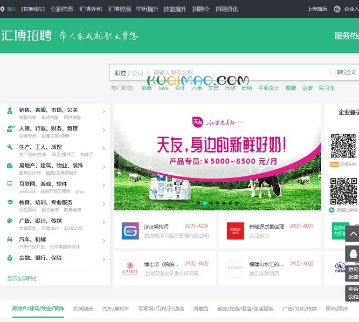Viewport: 359px width, 322px height.
Task: Open the 公招信息 menu item
Action: [x=62, y=9]
